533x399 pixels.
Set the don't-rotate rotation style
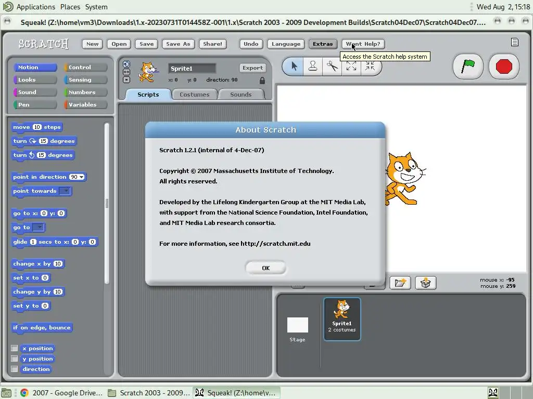[x=126, y=79]
